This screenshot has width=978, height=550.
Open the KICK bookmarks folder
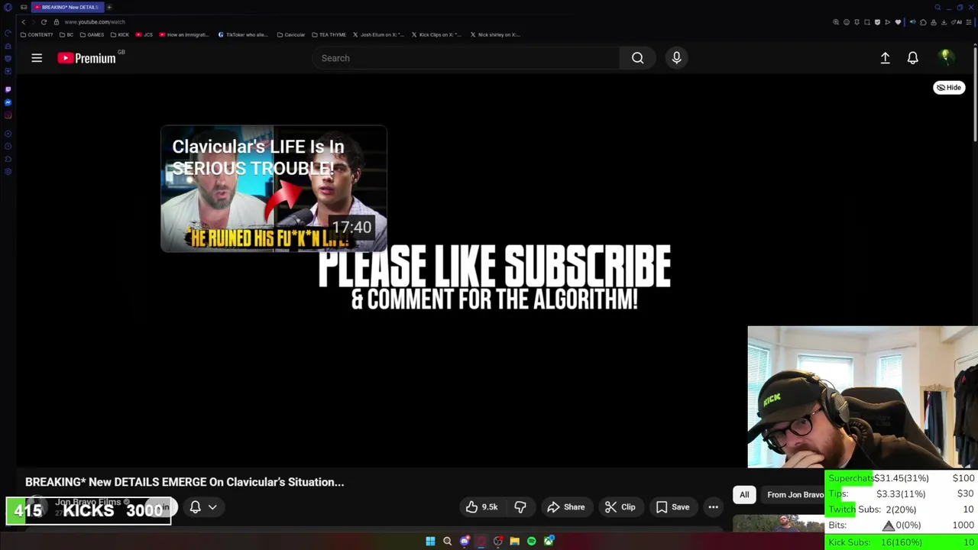pyautogui.click(x=120, y=34)
